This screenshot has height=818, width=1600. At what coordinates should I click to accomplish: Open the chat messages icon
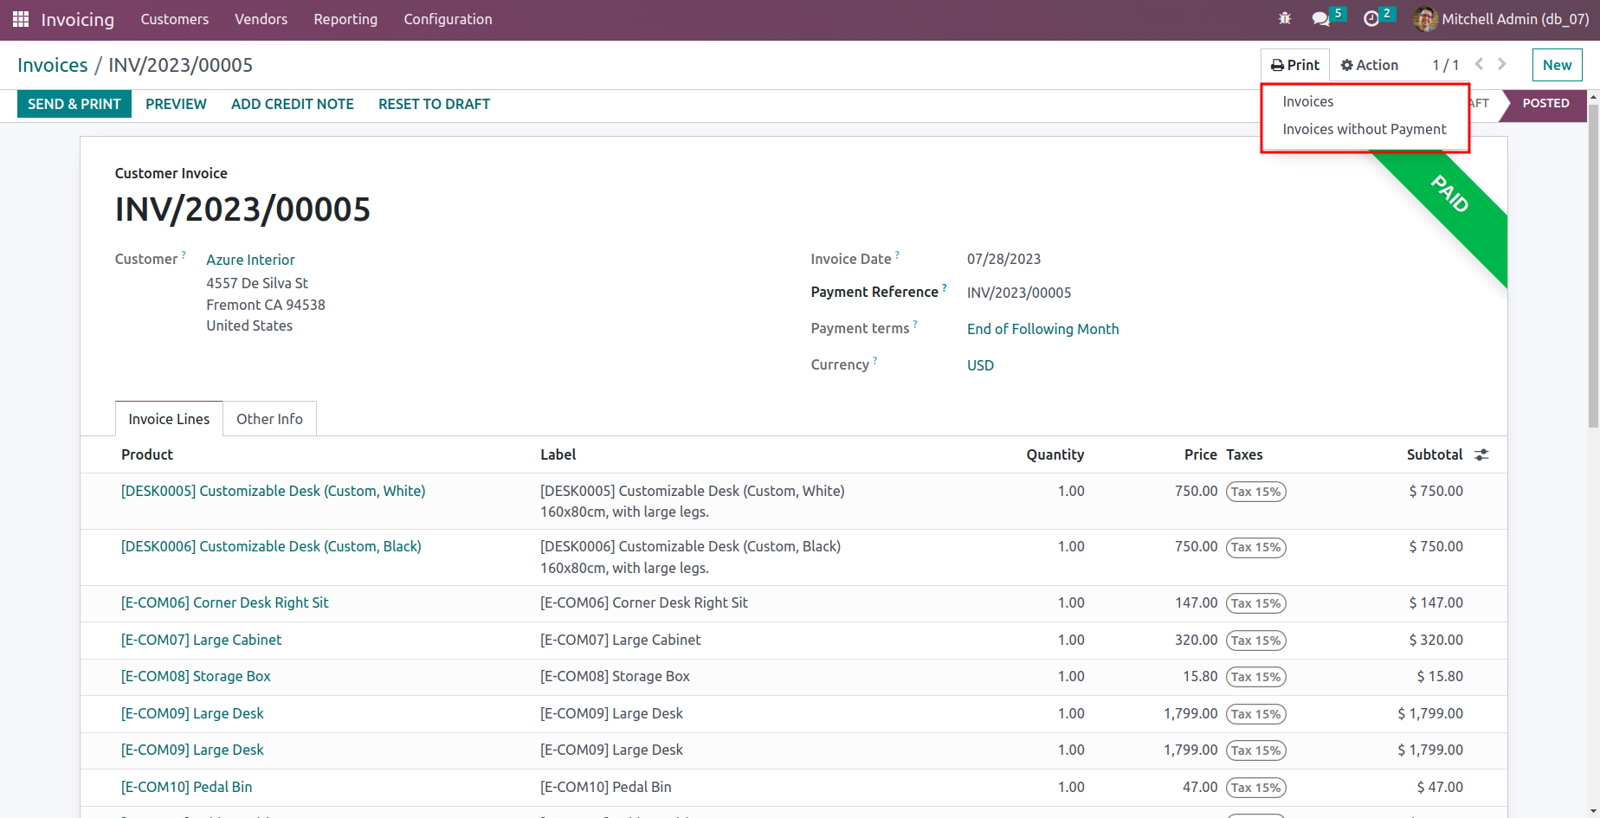click(1320, 19)
